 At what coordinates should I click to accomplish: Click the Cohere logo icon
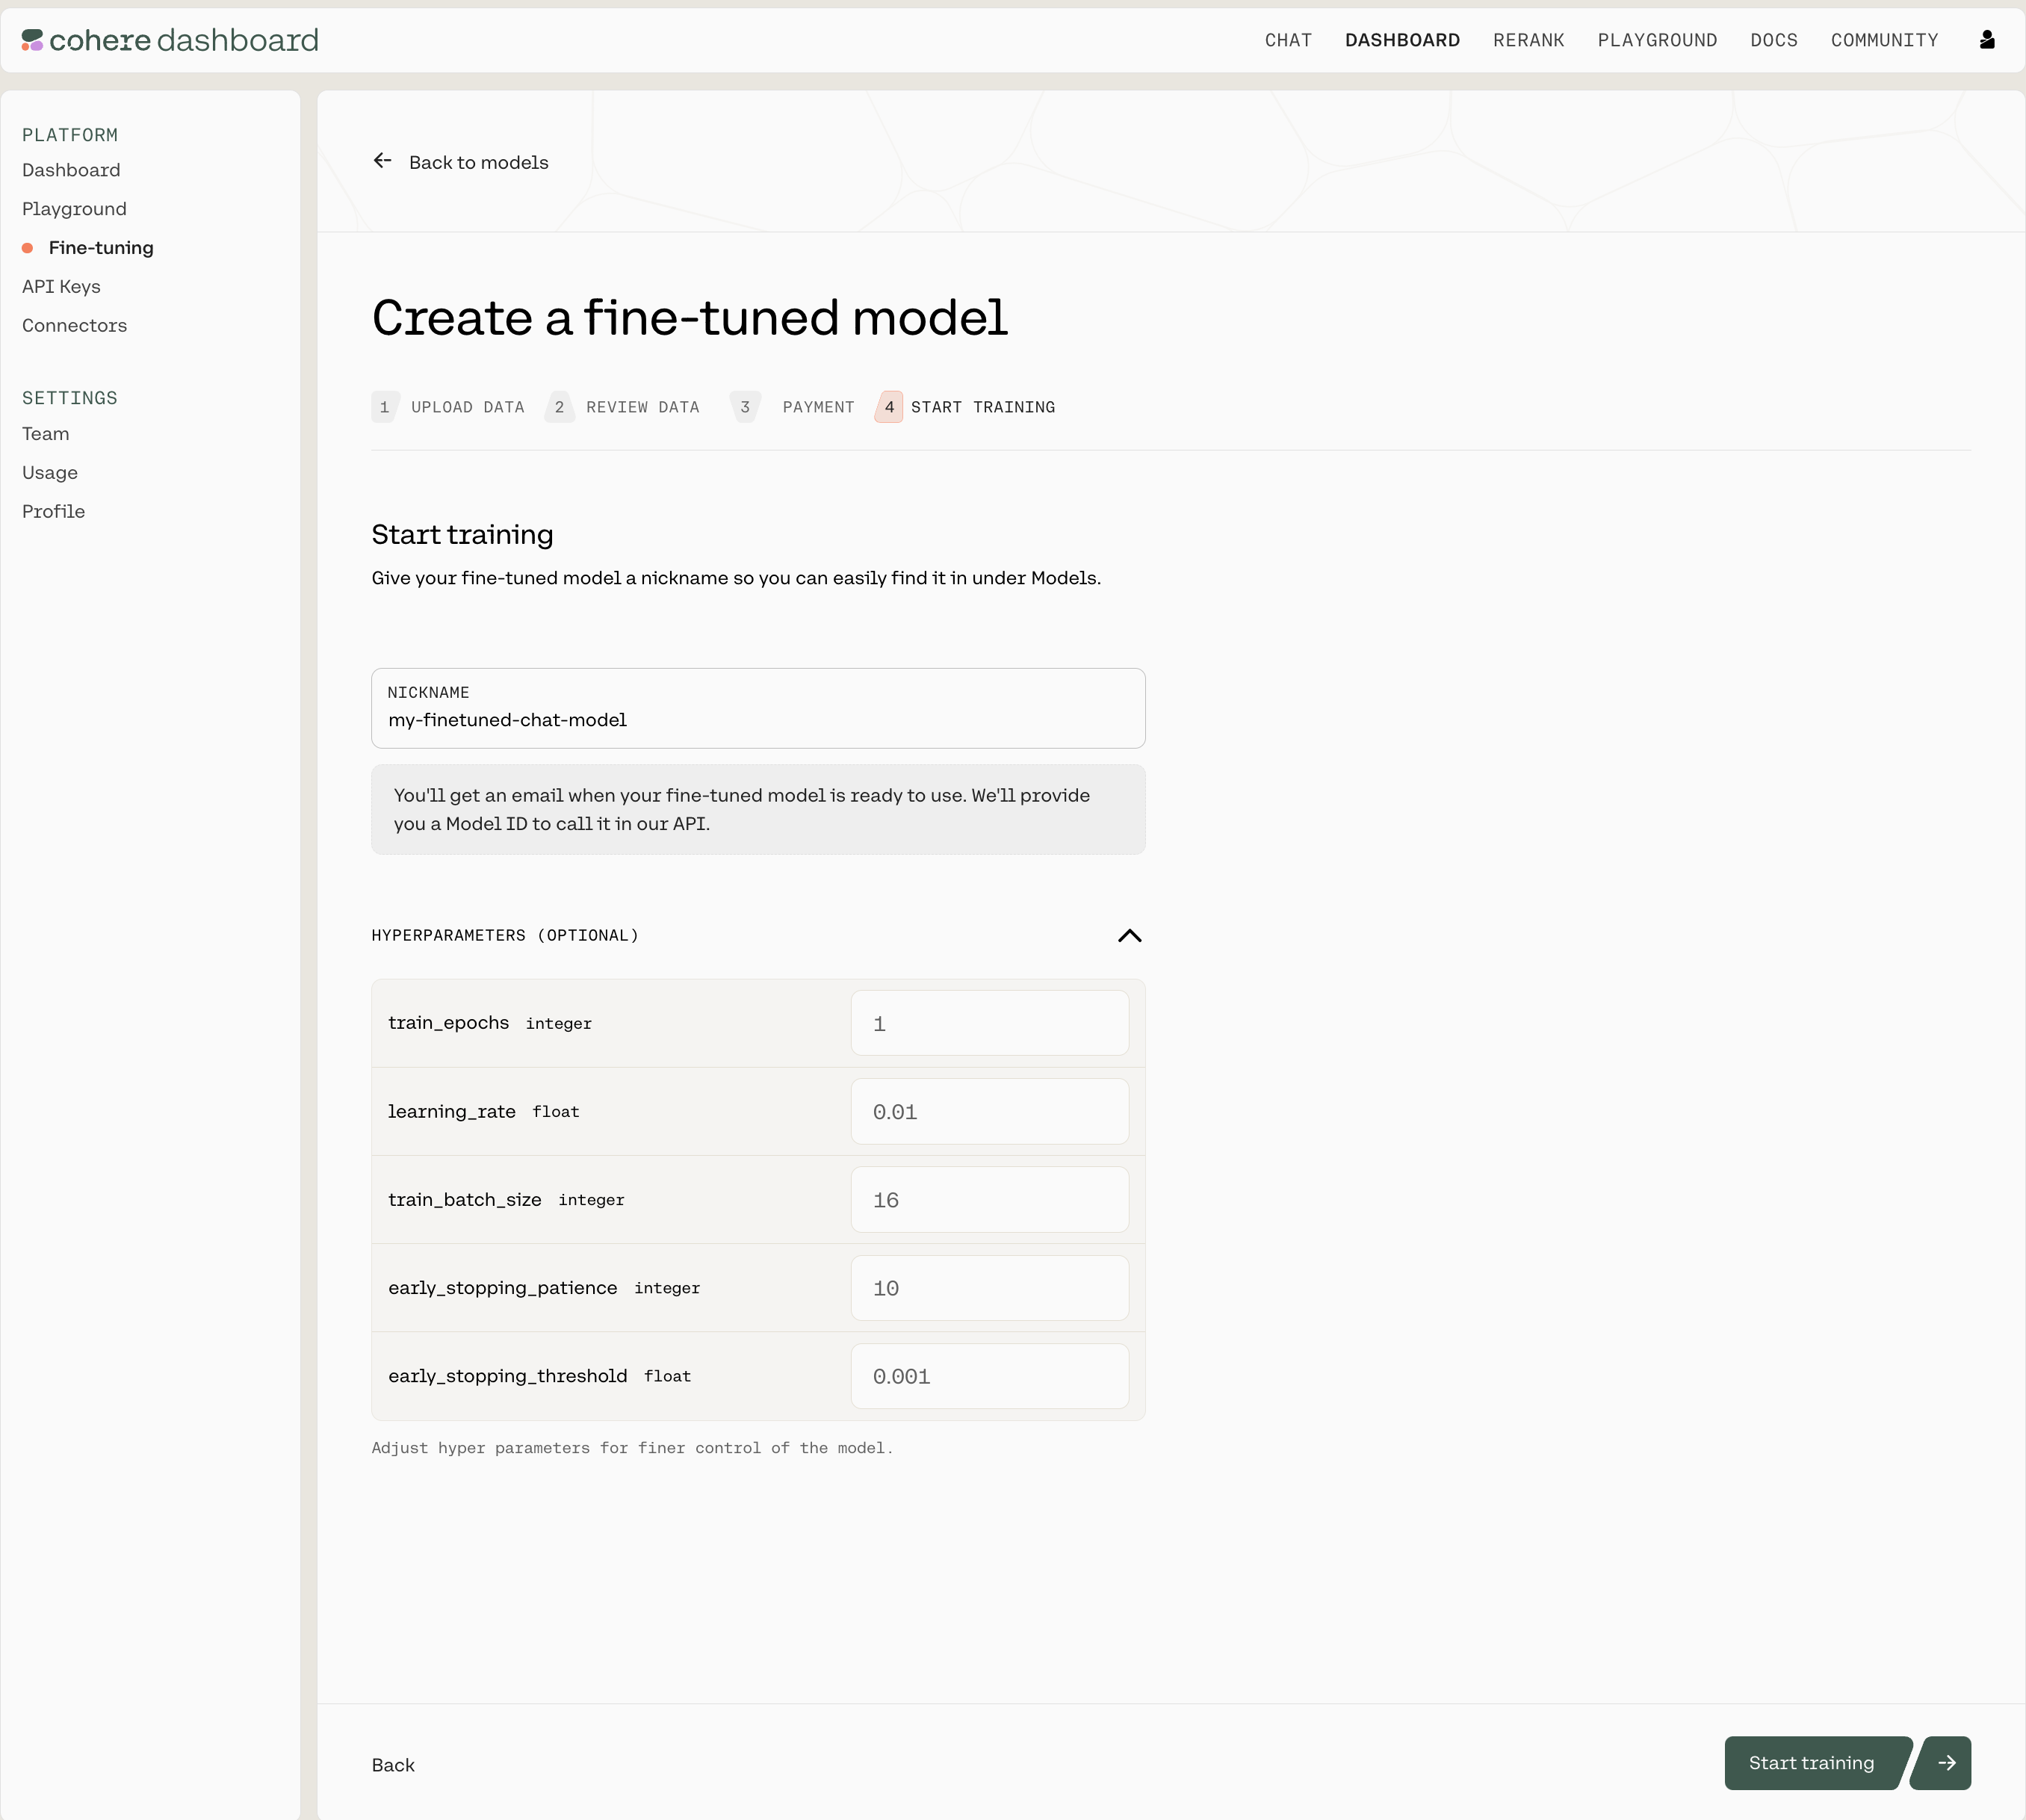32,40
